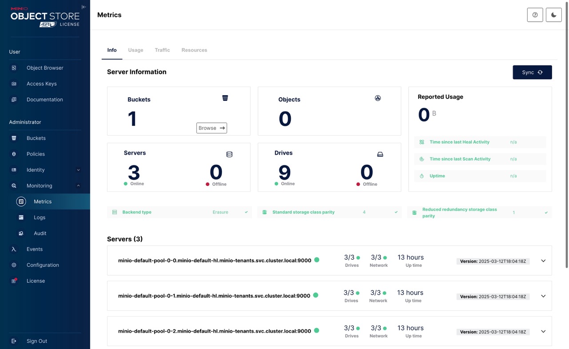Toggle dark mode with moon button
The width and height of the screenshot is (569, 349).
[553, 15]
